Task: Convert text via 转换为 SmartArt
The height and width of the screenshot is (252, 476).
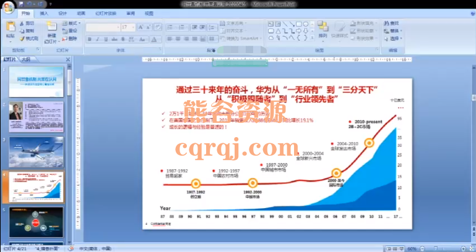Action: [x=241, y=38]
